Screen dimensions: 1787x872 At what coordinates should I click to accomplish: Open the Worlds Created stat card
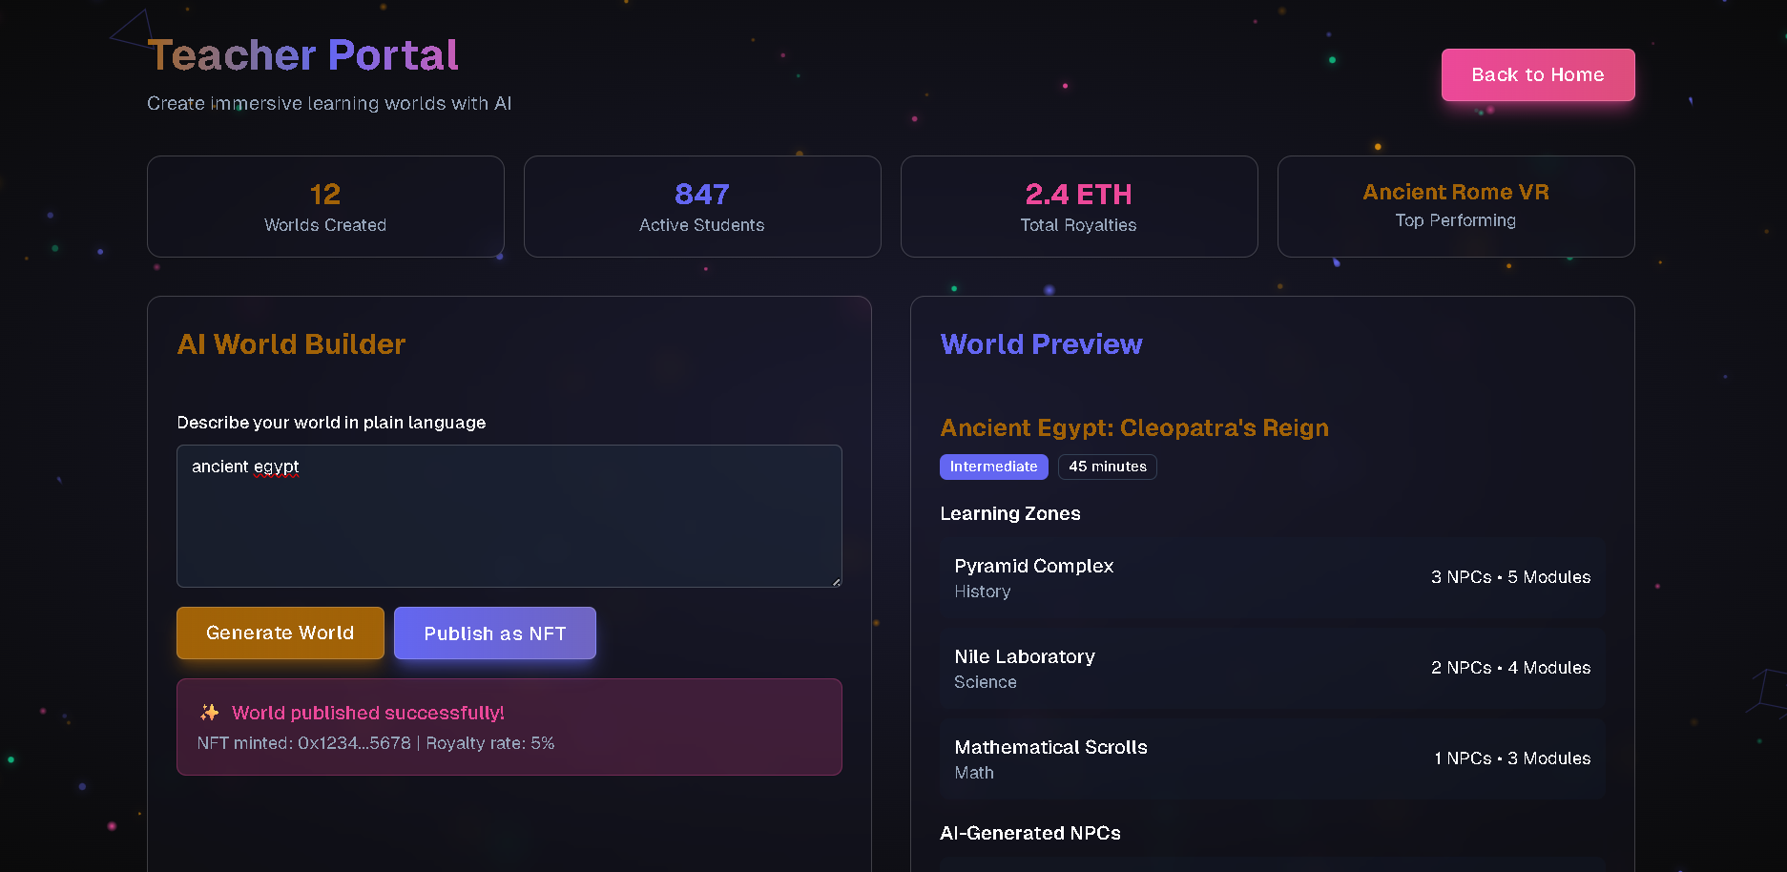325,206
